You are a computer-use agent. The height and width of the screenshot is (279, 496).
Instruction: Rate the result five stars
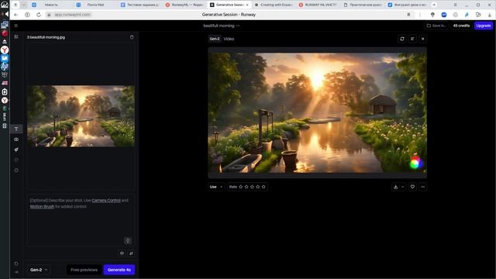click(x=263, y=187)
